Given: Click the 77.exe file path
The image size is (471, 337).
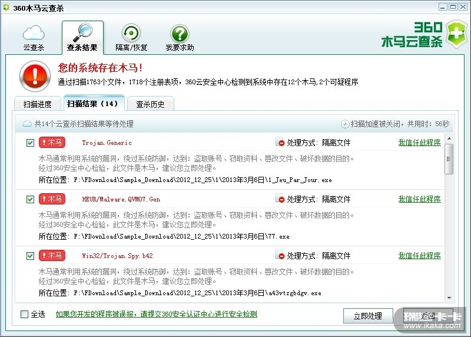Looking at the screenshot, I should click(x=181, y=237).
